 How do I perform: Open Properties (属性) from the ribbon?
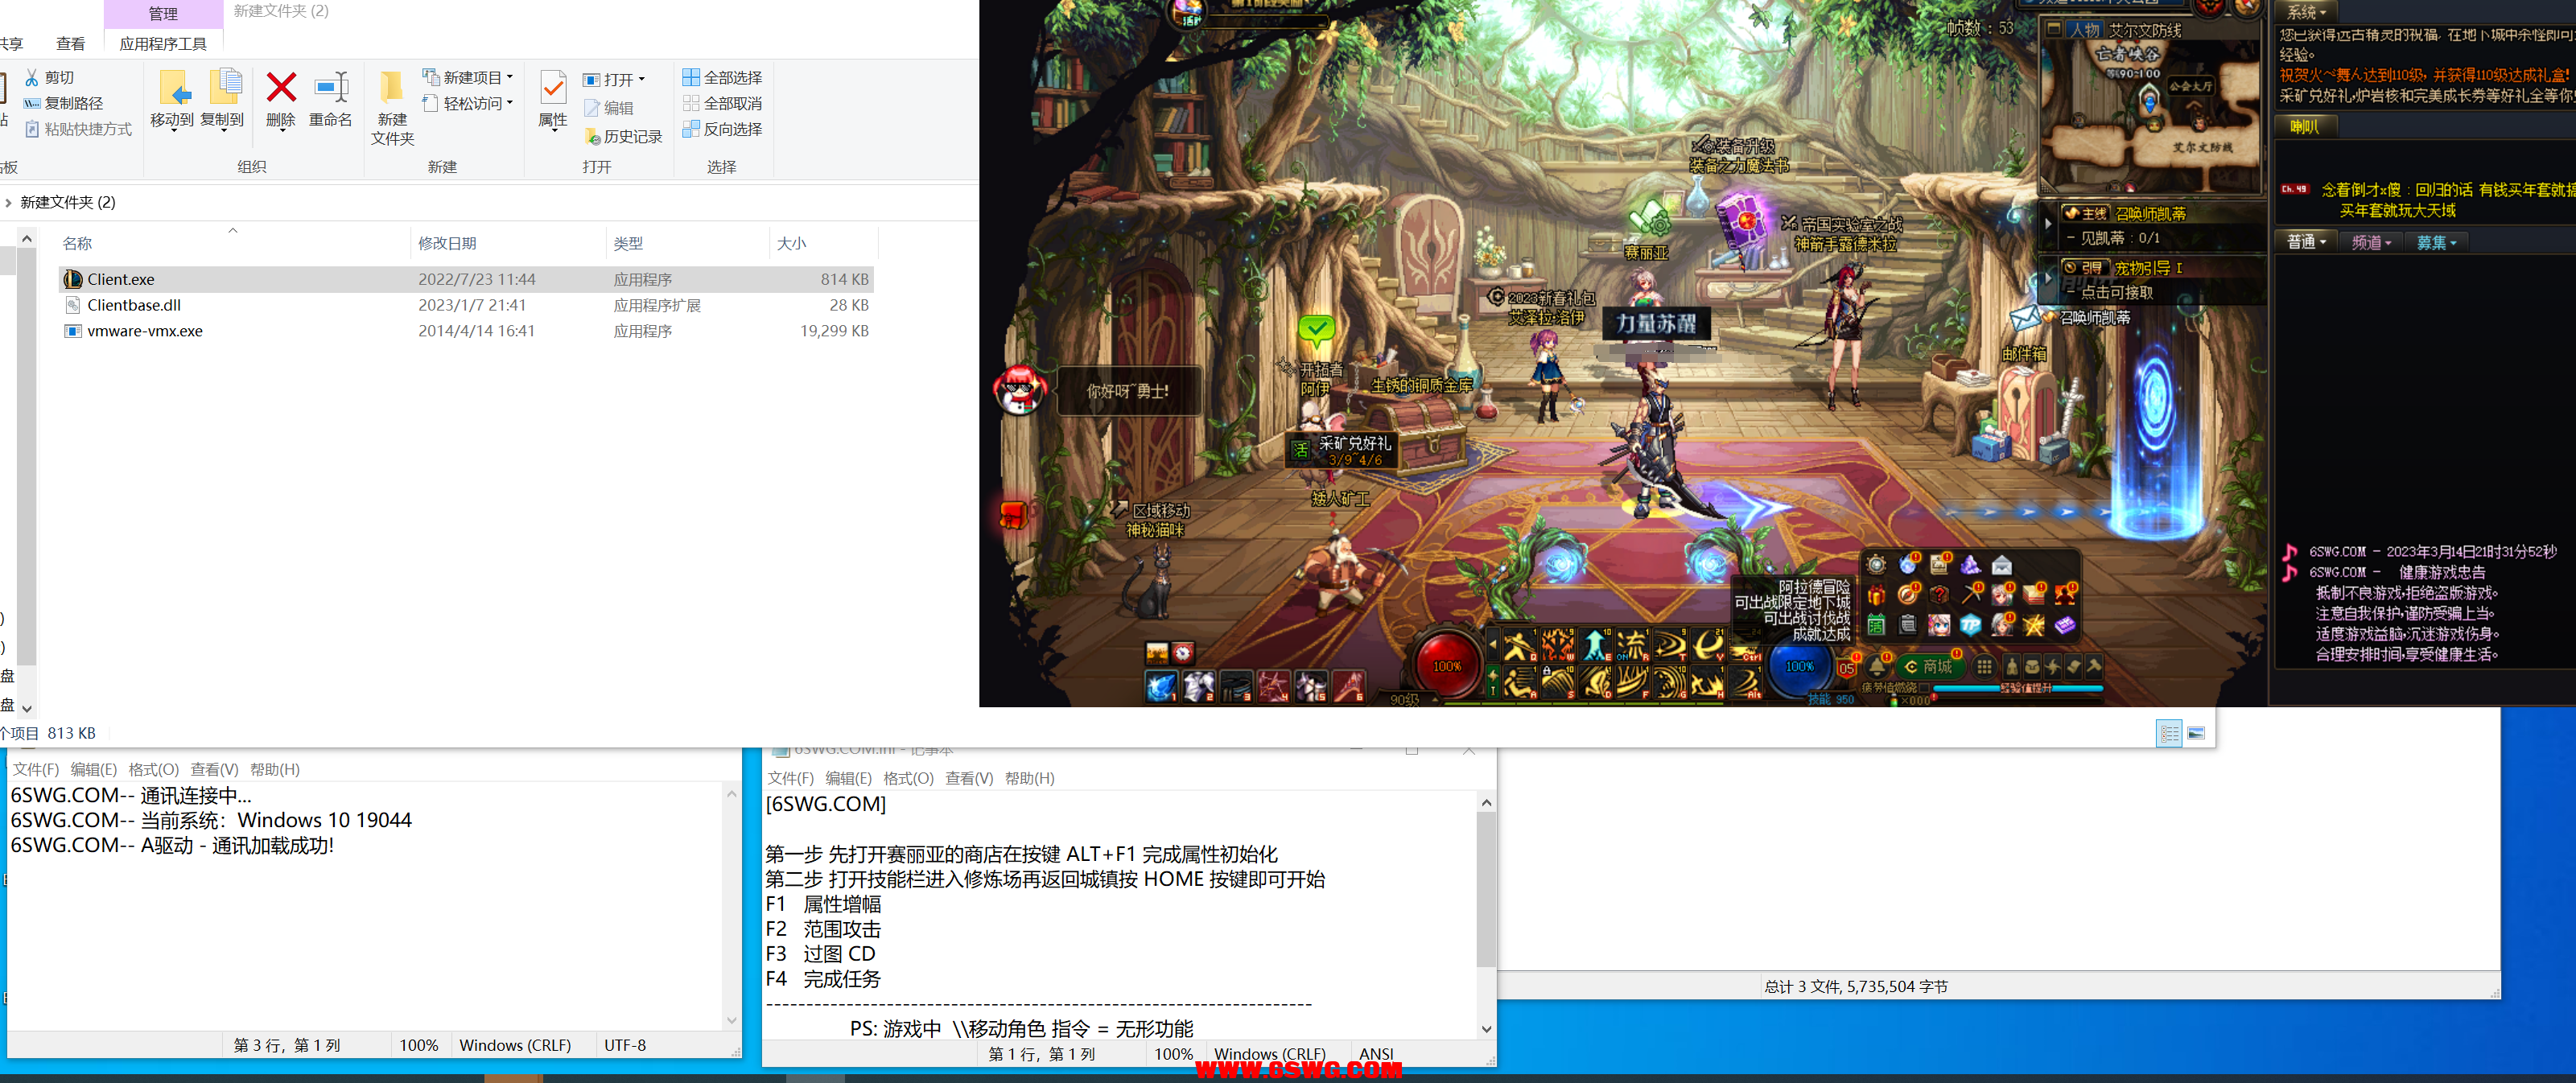[553, 99]
